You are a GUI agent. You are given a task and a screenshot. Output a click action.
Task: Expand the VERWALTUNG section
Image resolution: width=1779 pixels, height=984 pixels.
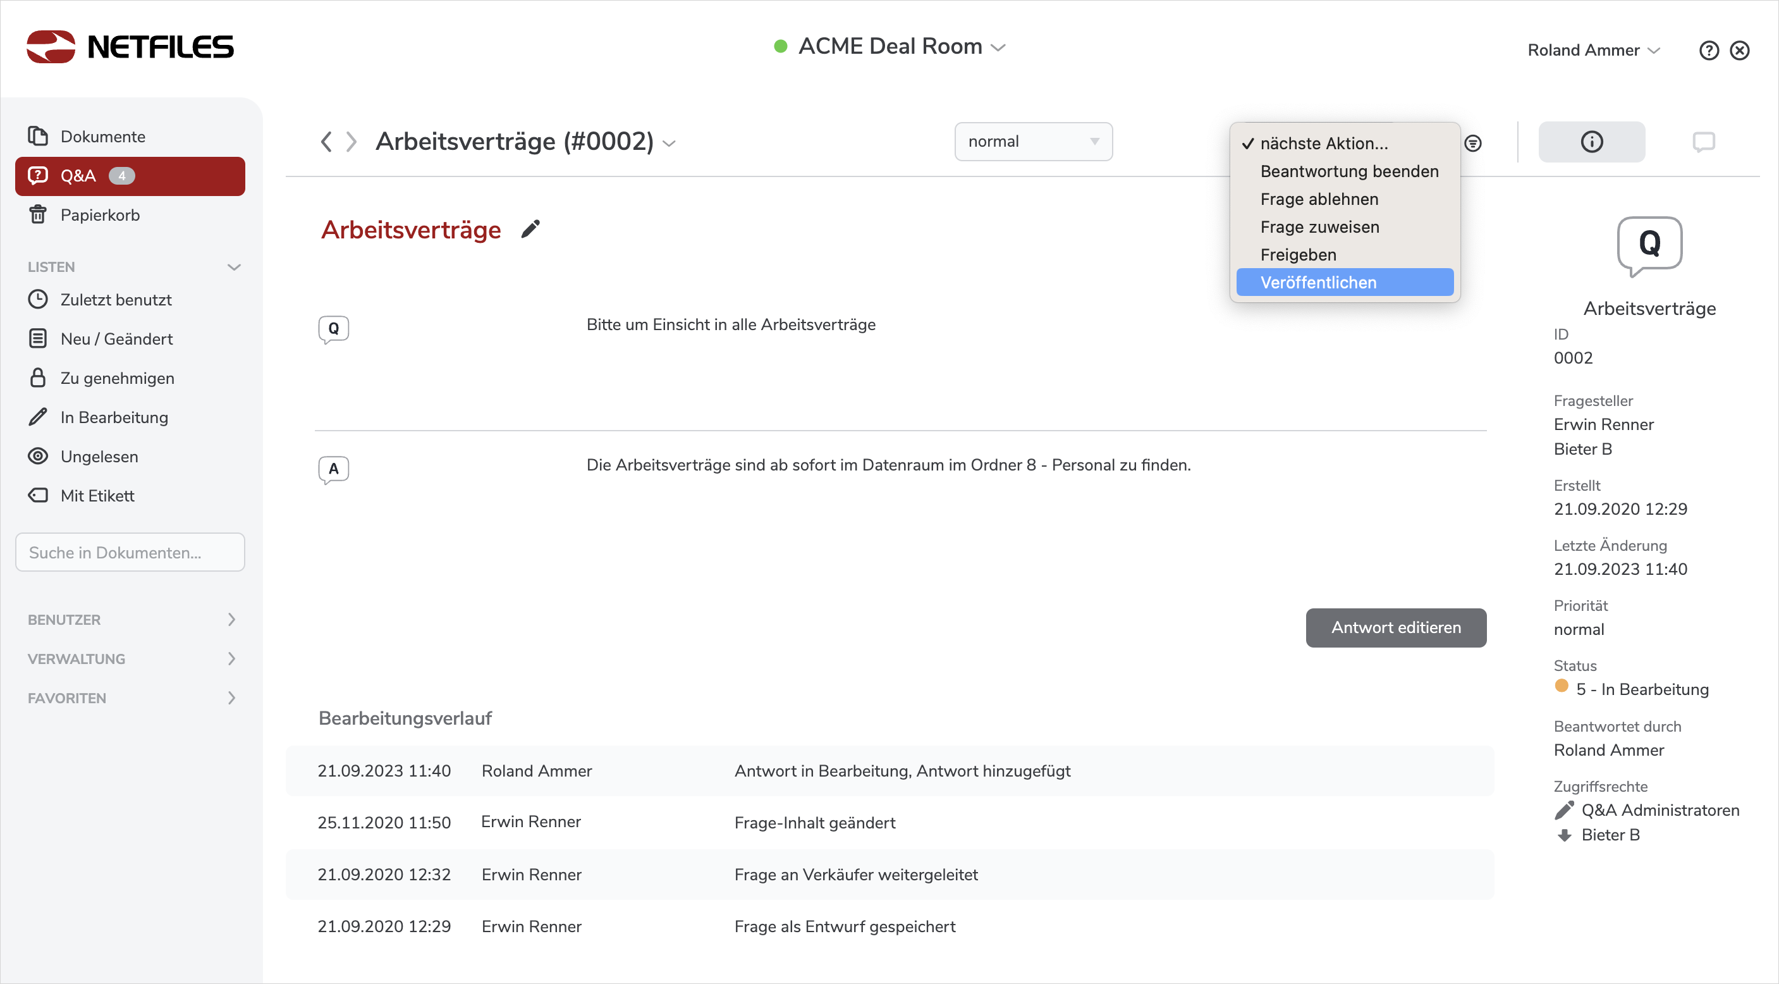click(x=231, y=658)
